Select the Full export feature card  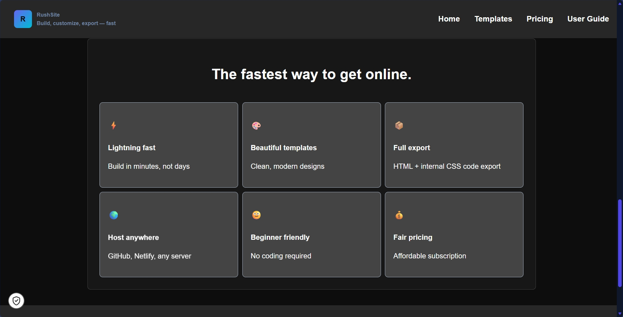point(454,145)
